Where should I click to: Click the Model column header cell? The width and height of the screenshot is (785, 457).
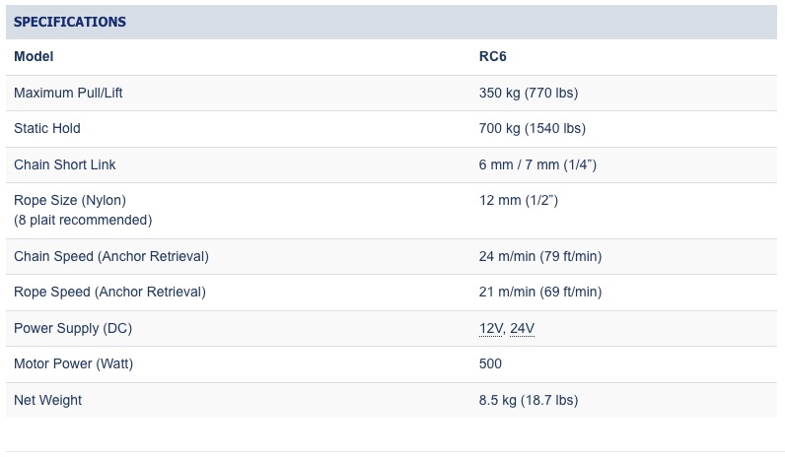(x=34, y=56)
